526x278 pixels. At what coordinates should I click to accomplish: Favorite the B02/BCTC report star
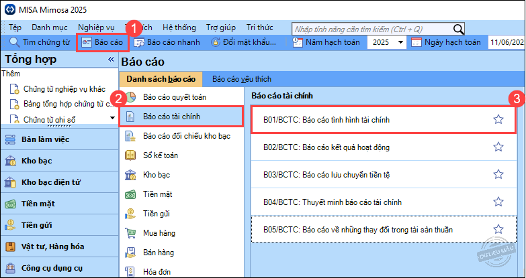coord(498,147)
